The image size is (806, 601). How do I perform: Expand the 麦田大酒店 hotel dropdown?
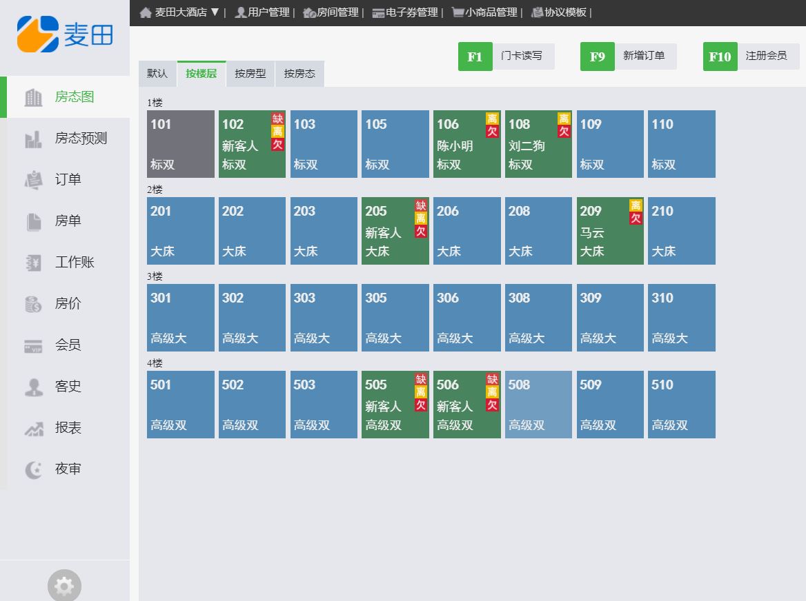click(x=180, y=12)
